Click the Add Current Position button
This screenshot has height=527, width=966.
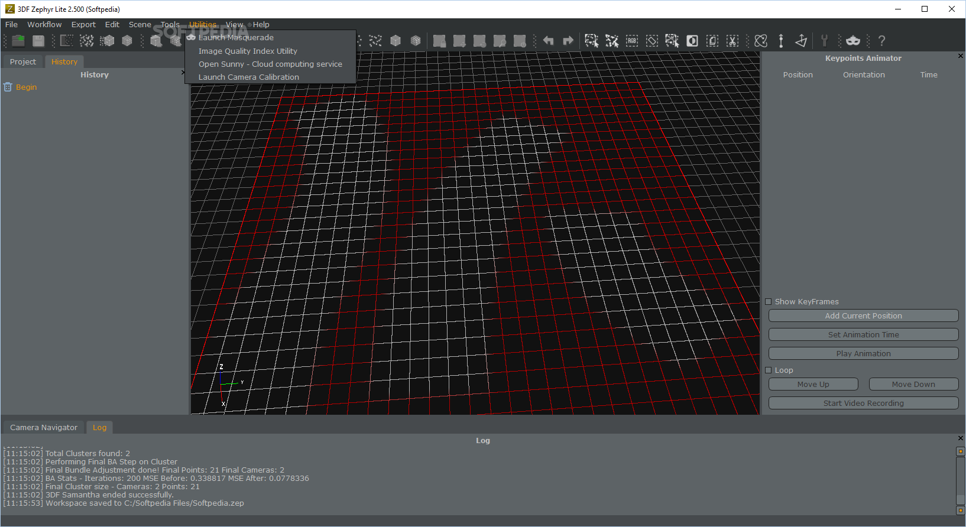[x=864, y=316]
